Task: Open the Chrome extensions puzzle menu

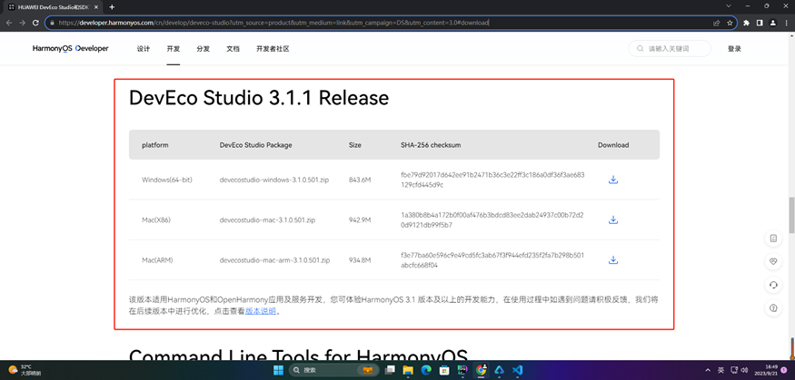Action: 746,23
